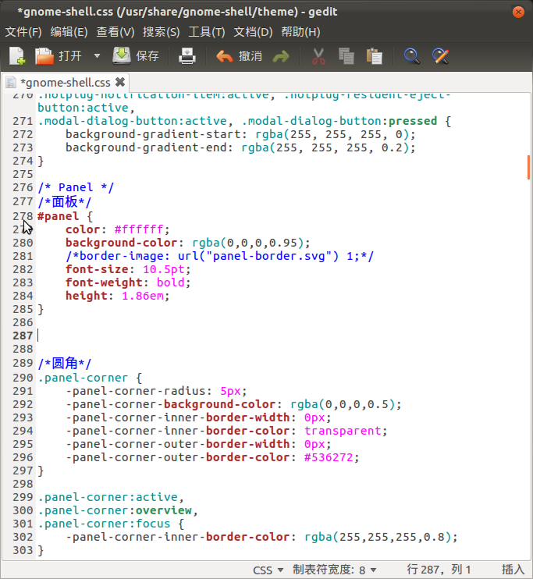Click the .panel-corner { selector on line 290
Screen dimensions: 533x579
click(90, 378)
